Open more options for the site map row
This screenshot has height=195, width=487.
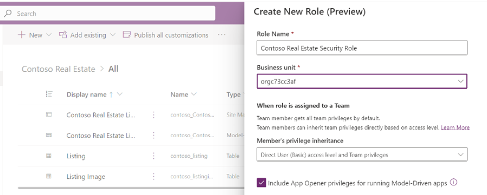[153, 115]
